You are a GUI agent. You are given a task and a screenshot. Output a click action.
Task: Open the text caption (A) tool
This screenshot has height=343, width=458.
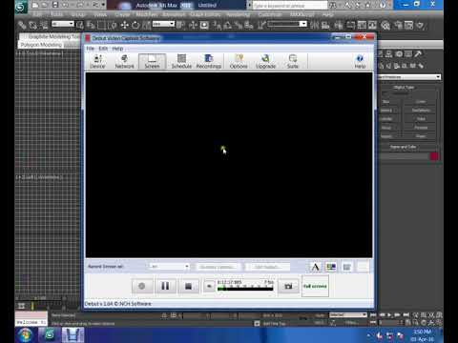tap(315, 267)
